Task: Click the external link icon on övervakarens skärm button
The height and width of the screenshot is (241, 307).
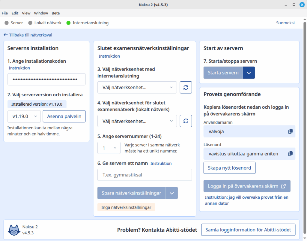Action: pyautogui.click(x=283, y=186)
